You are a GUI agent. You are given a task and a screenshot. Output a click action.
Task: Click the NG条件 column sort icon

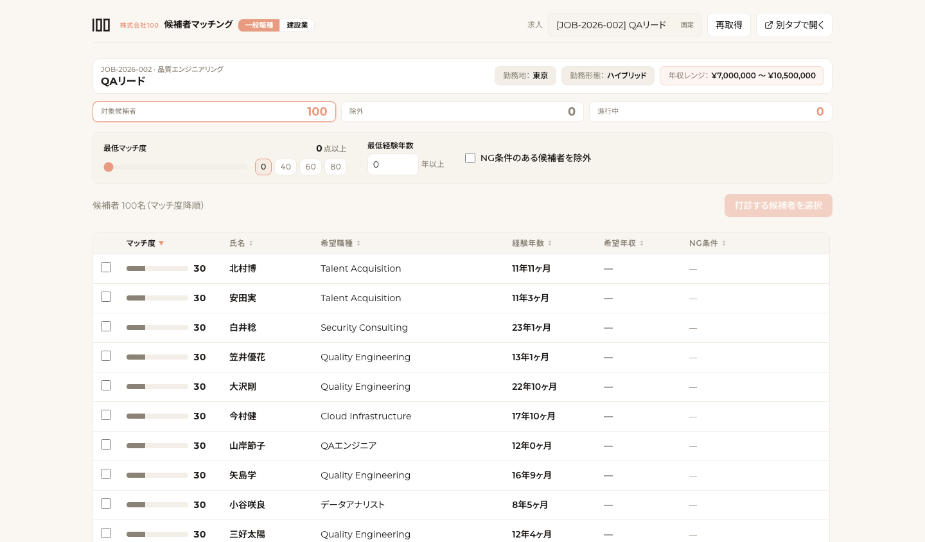724,243
